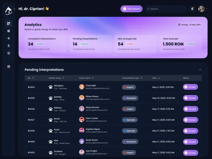
Task: Open the user profile sidebar icon
Action: tap(9, 46)
